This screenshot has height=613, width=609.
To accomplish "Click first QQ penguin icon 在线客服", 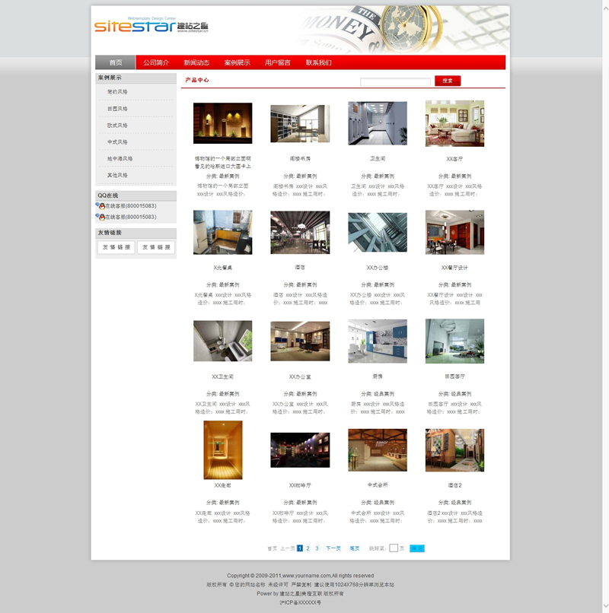I will click(x=100, y=206).
